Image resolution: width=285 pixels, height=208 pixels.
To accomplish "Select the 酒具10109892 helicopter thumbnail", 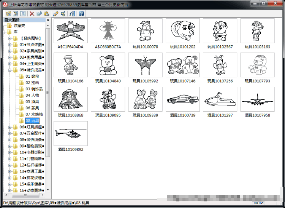I will pyautogui.click(x=71, y=133).
